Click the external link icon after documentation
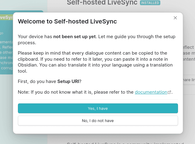Image resolution: width=195 pixels, height=144 pixels. [x=169, y=92]
